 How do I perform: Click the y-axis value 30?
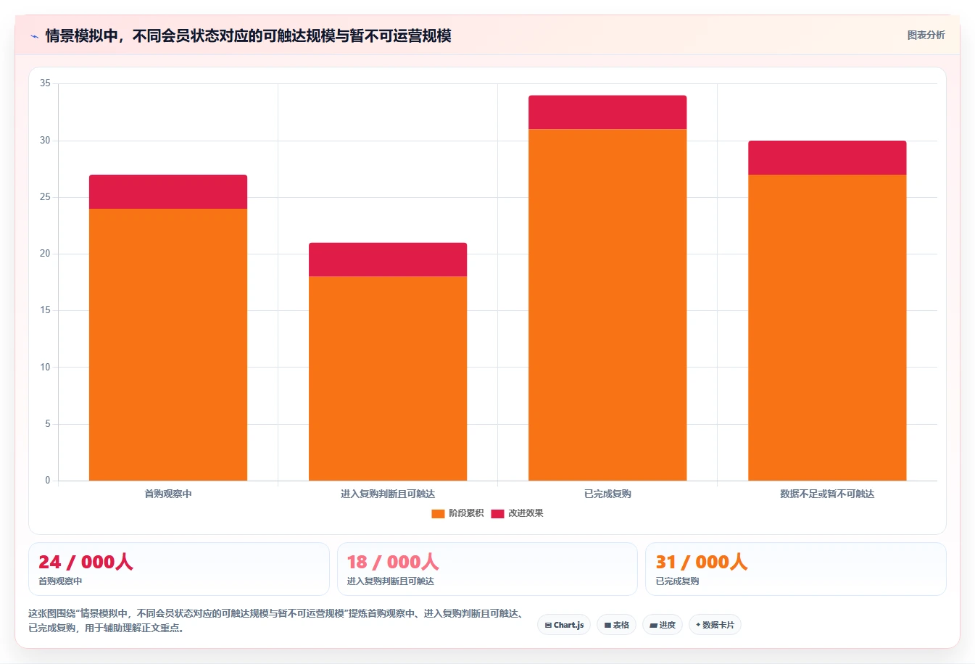pyautogui.click(x=45, y=140)
